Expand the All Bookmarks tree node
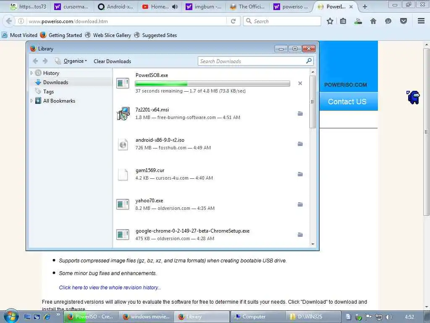This screenshot has height=323, width=430. click(31, 101)
